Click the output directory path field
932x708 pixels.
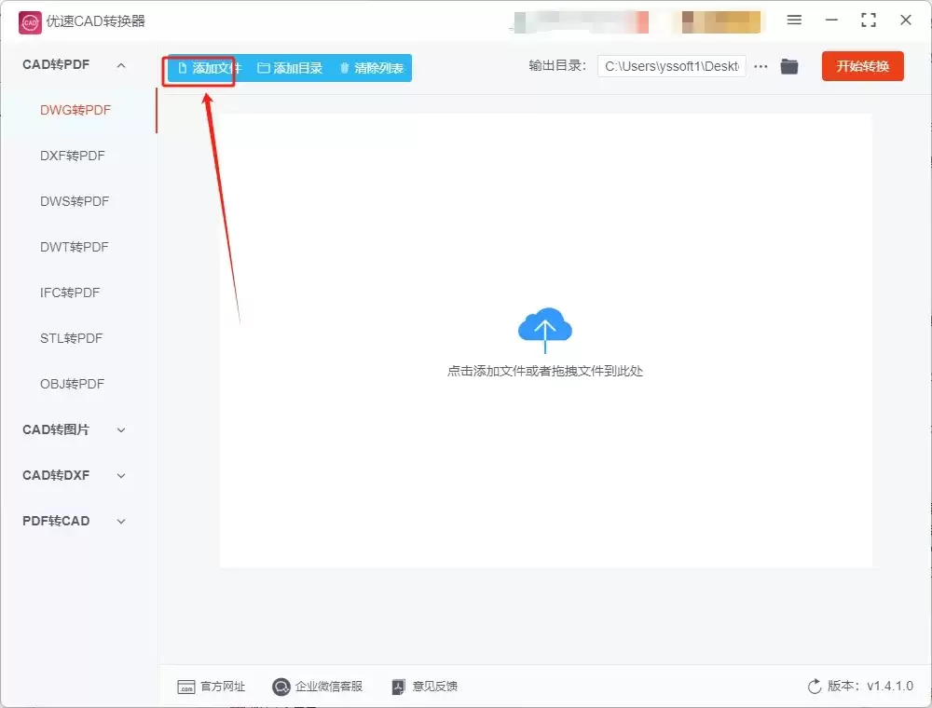click(671, 66)
